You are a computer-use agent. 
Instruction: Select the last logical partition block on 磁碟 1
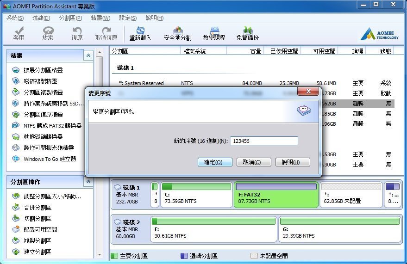[x=393, y=195]
